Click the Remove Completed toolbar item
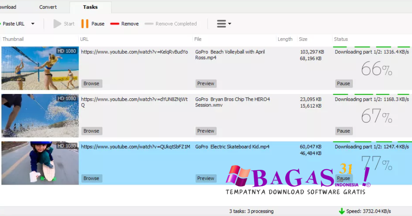Screen dimensions: 412x216 pyautogui.click(x=171, y=24)
